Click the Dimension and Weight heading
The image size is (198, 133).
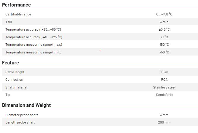pos(26,105)
